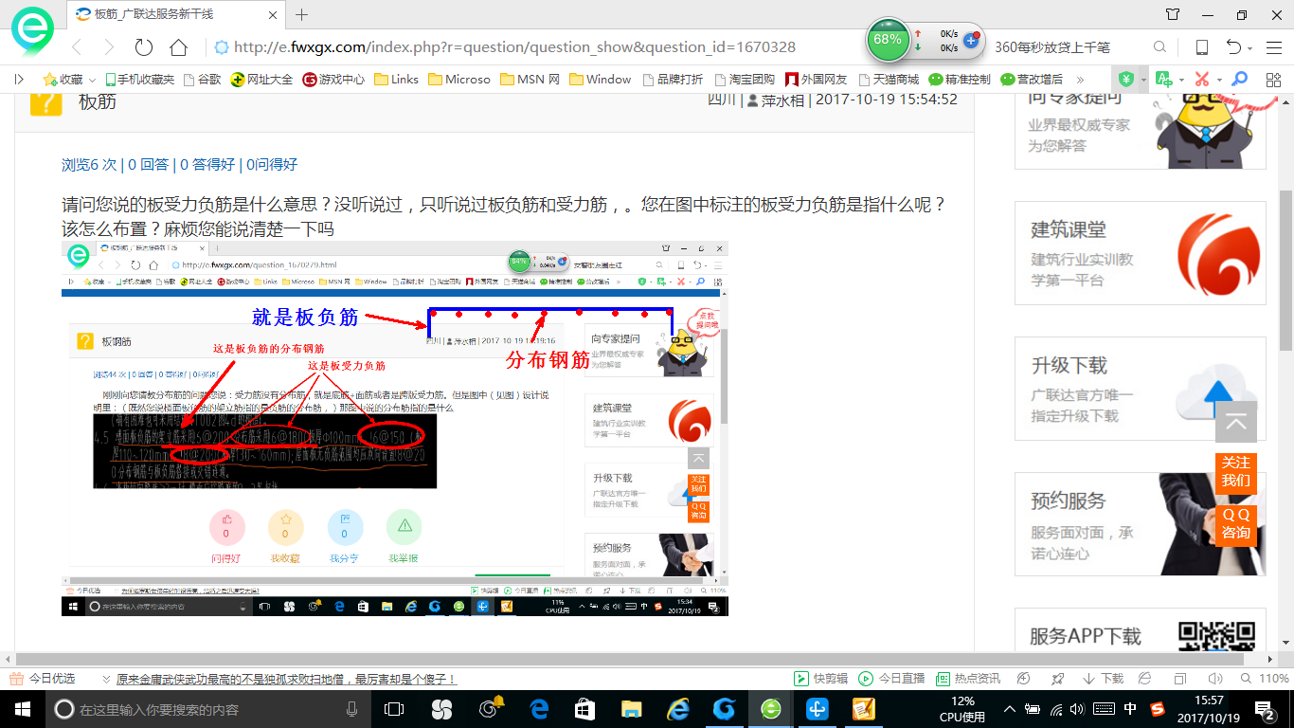Reload the page with the refresh icon
Image resolution: width=1294 pixels, height=728 pixels.
coord(144,47)
